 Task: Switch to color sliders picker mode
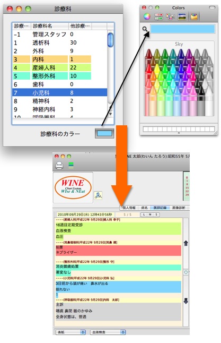coord(159,16)
